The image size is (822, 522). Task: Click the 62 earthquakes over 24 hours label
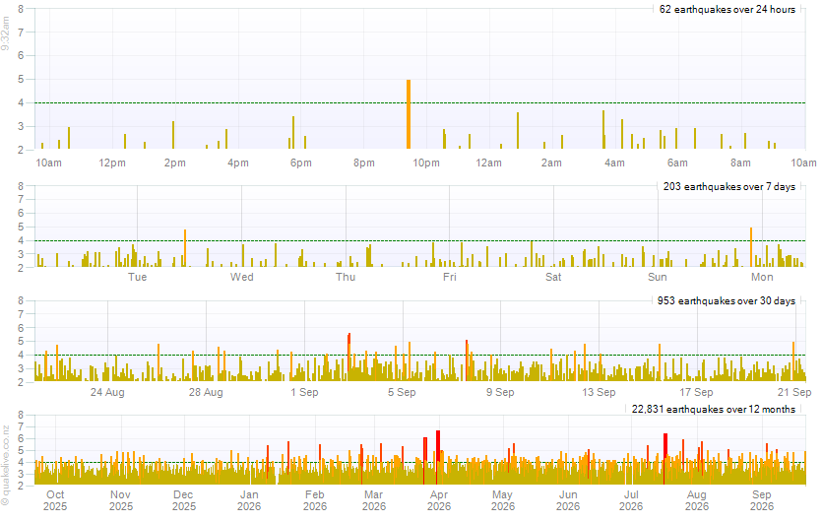[x=727, y=10]
